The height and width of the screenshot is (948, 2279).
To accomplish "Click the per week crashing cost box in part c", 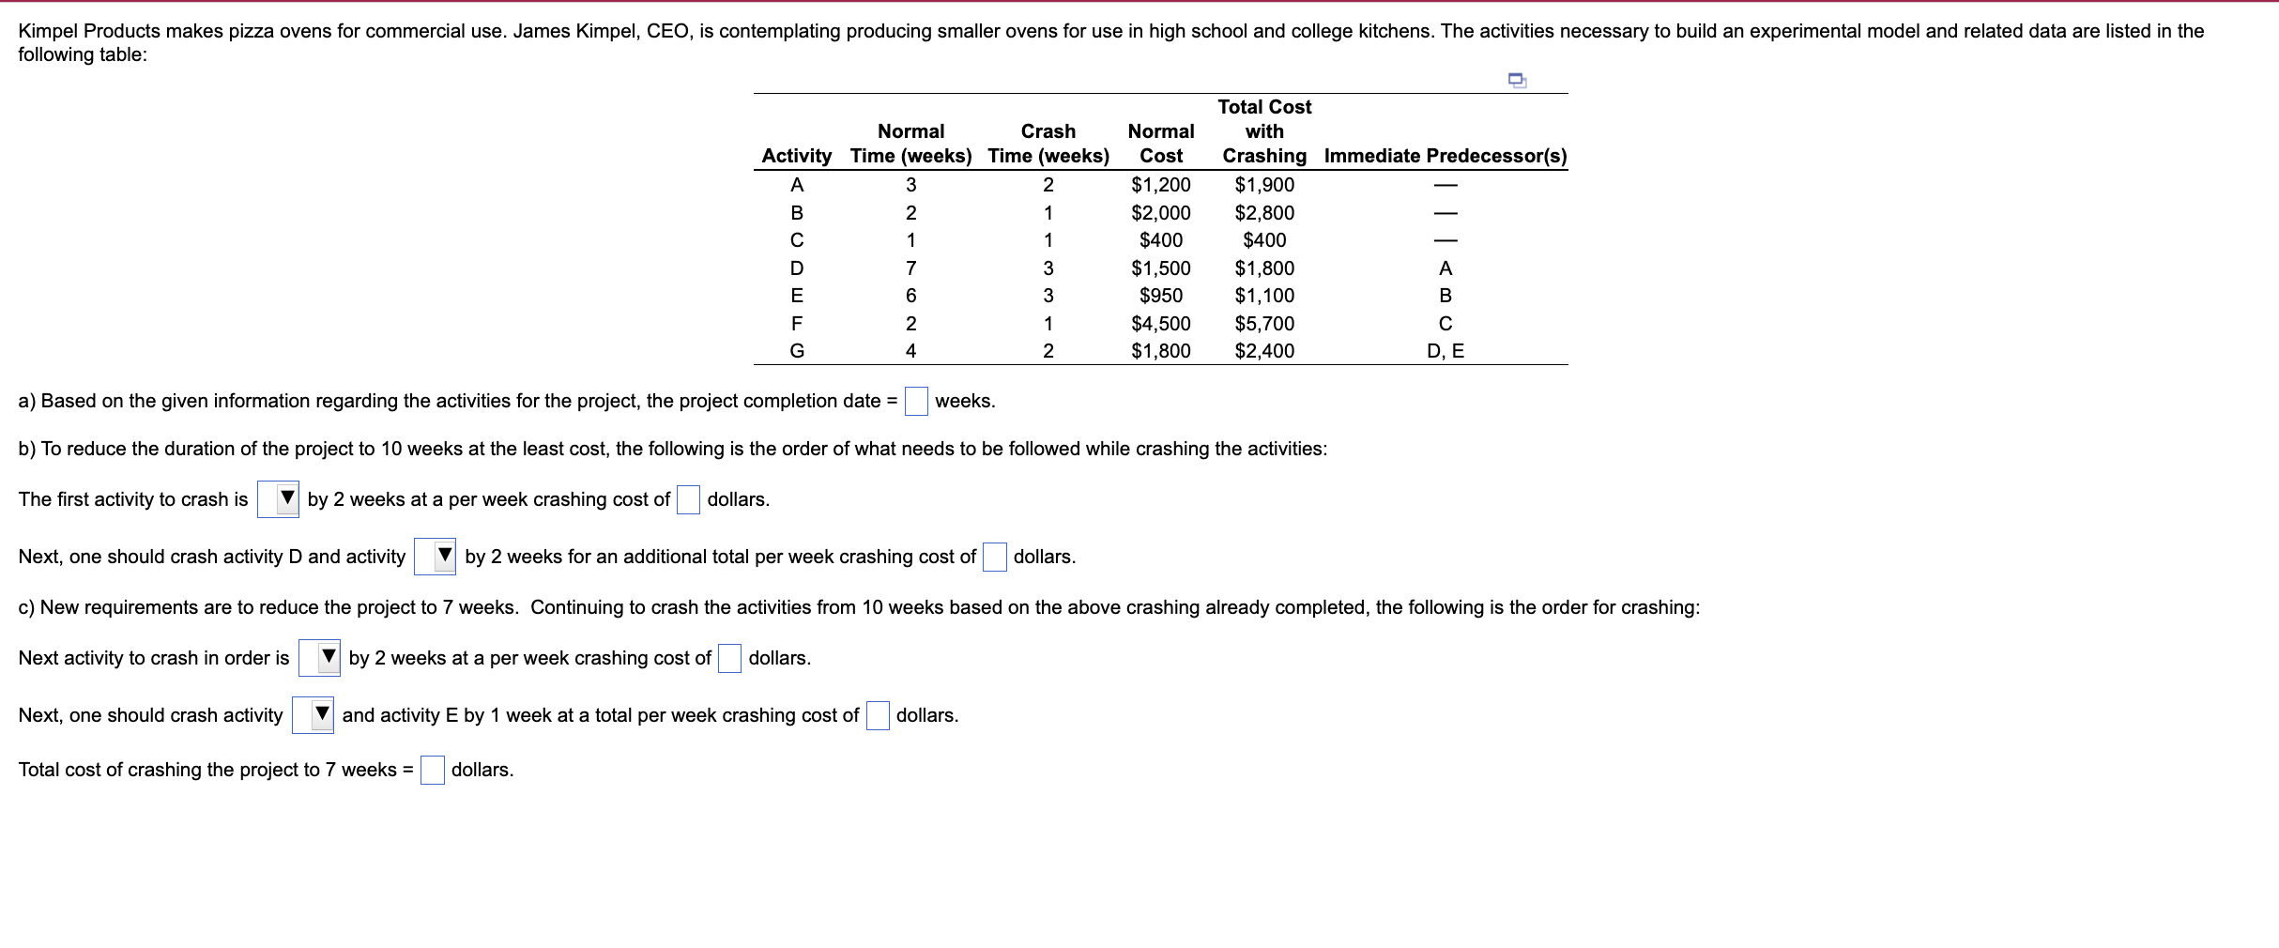I will pos(728,658).
